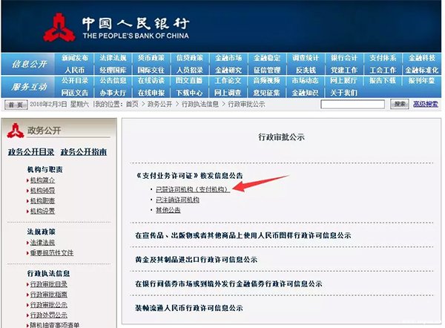Open 在线申报 page
The height and width of the screenshot is (328, 445).
pyautogui.click(x=151, y=93)
